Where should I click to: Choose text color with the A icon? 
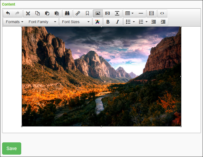98,22
